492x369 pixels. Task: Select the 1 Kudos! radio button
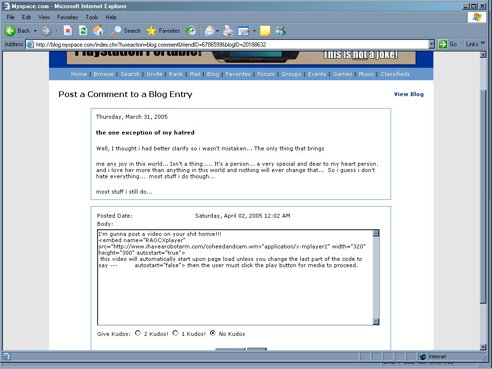tap(175, 333)
